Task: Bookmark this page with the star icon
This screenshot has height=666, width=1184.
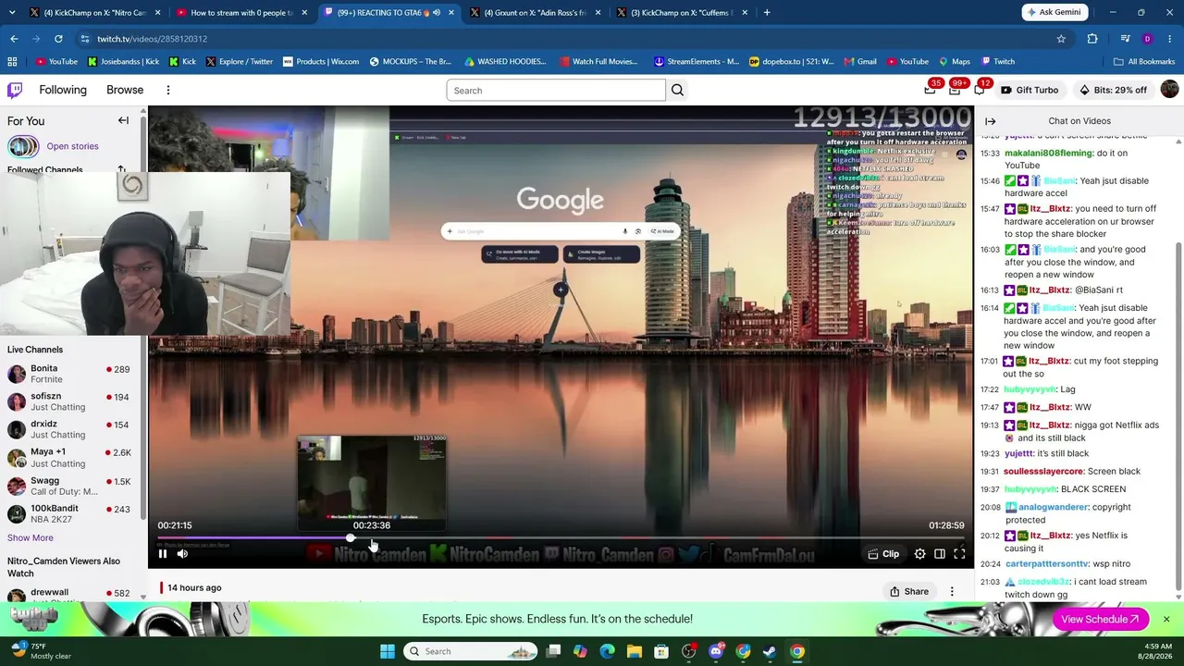Action: 1061,39
